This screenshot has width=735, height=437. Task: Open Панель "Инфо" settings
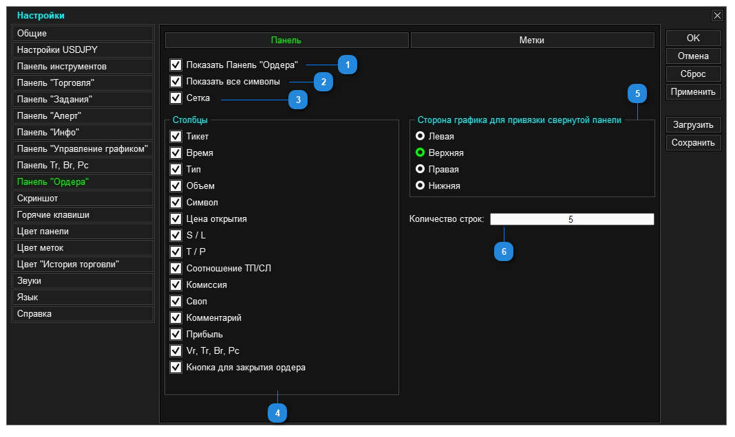83,133
